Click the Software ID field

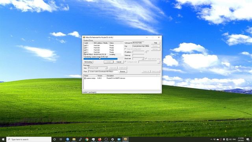[x=138, y=43]
